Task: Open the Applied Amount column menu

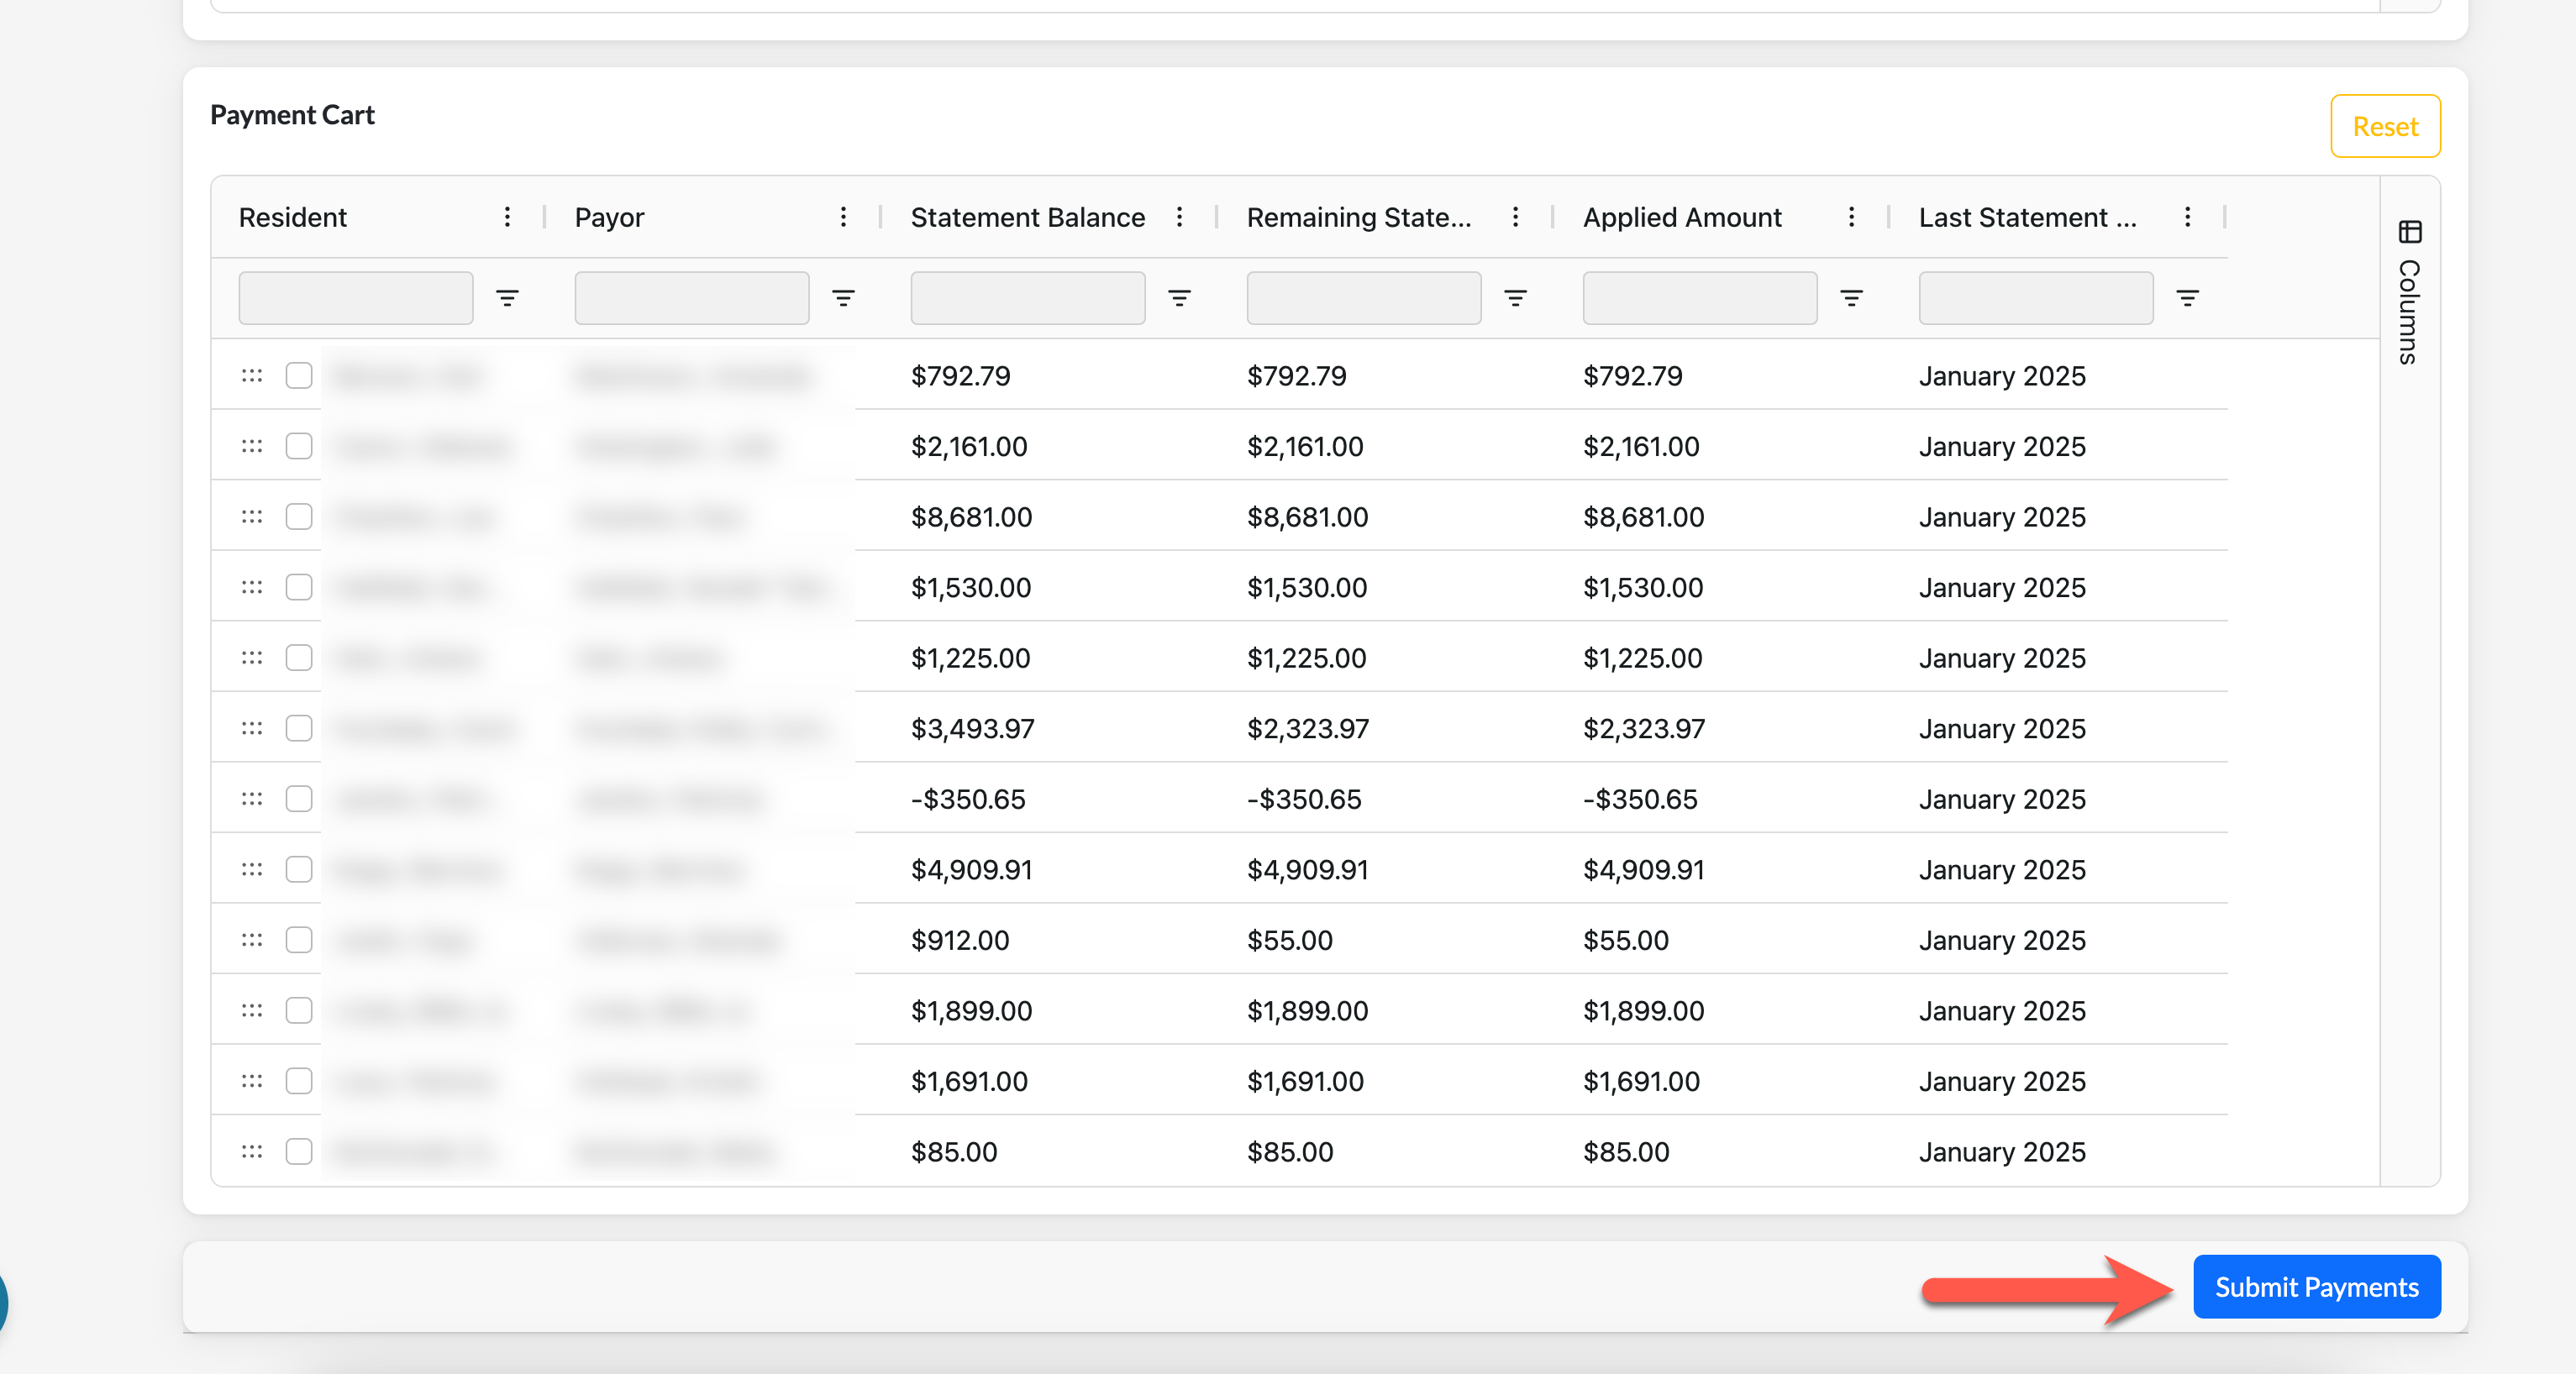Action: [x=1851, y=217]
